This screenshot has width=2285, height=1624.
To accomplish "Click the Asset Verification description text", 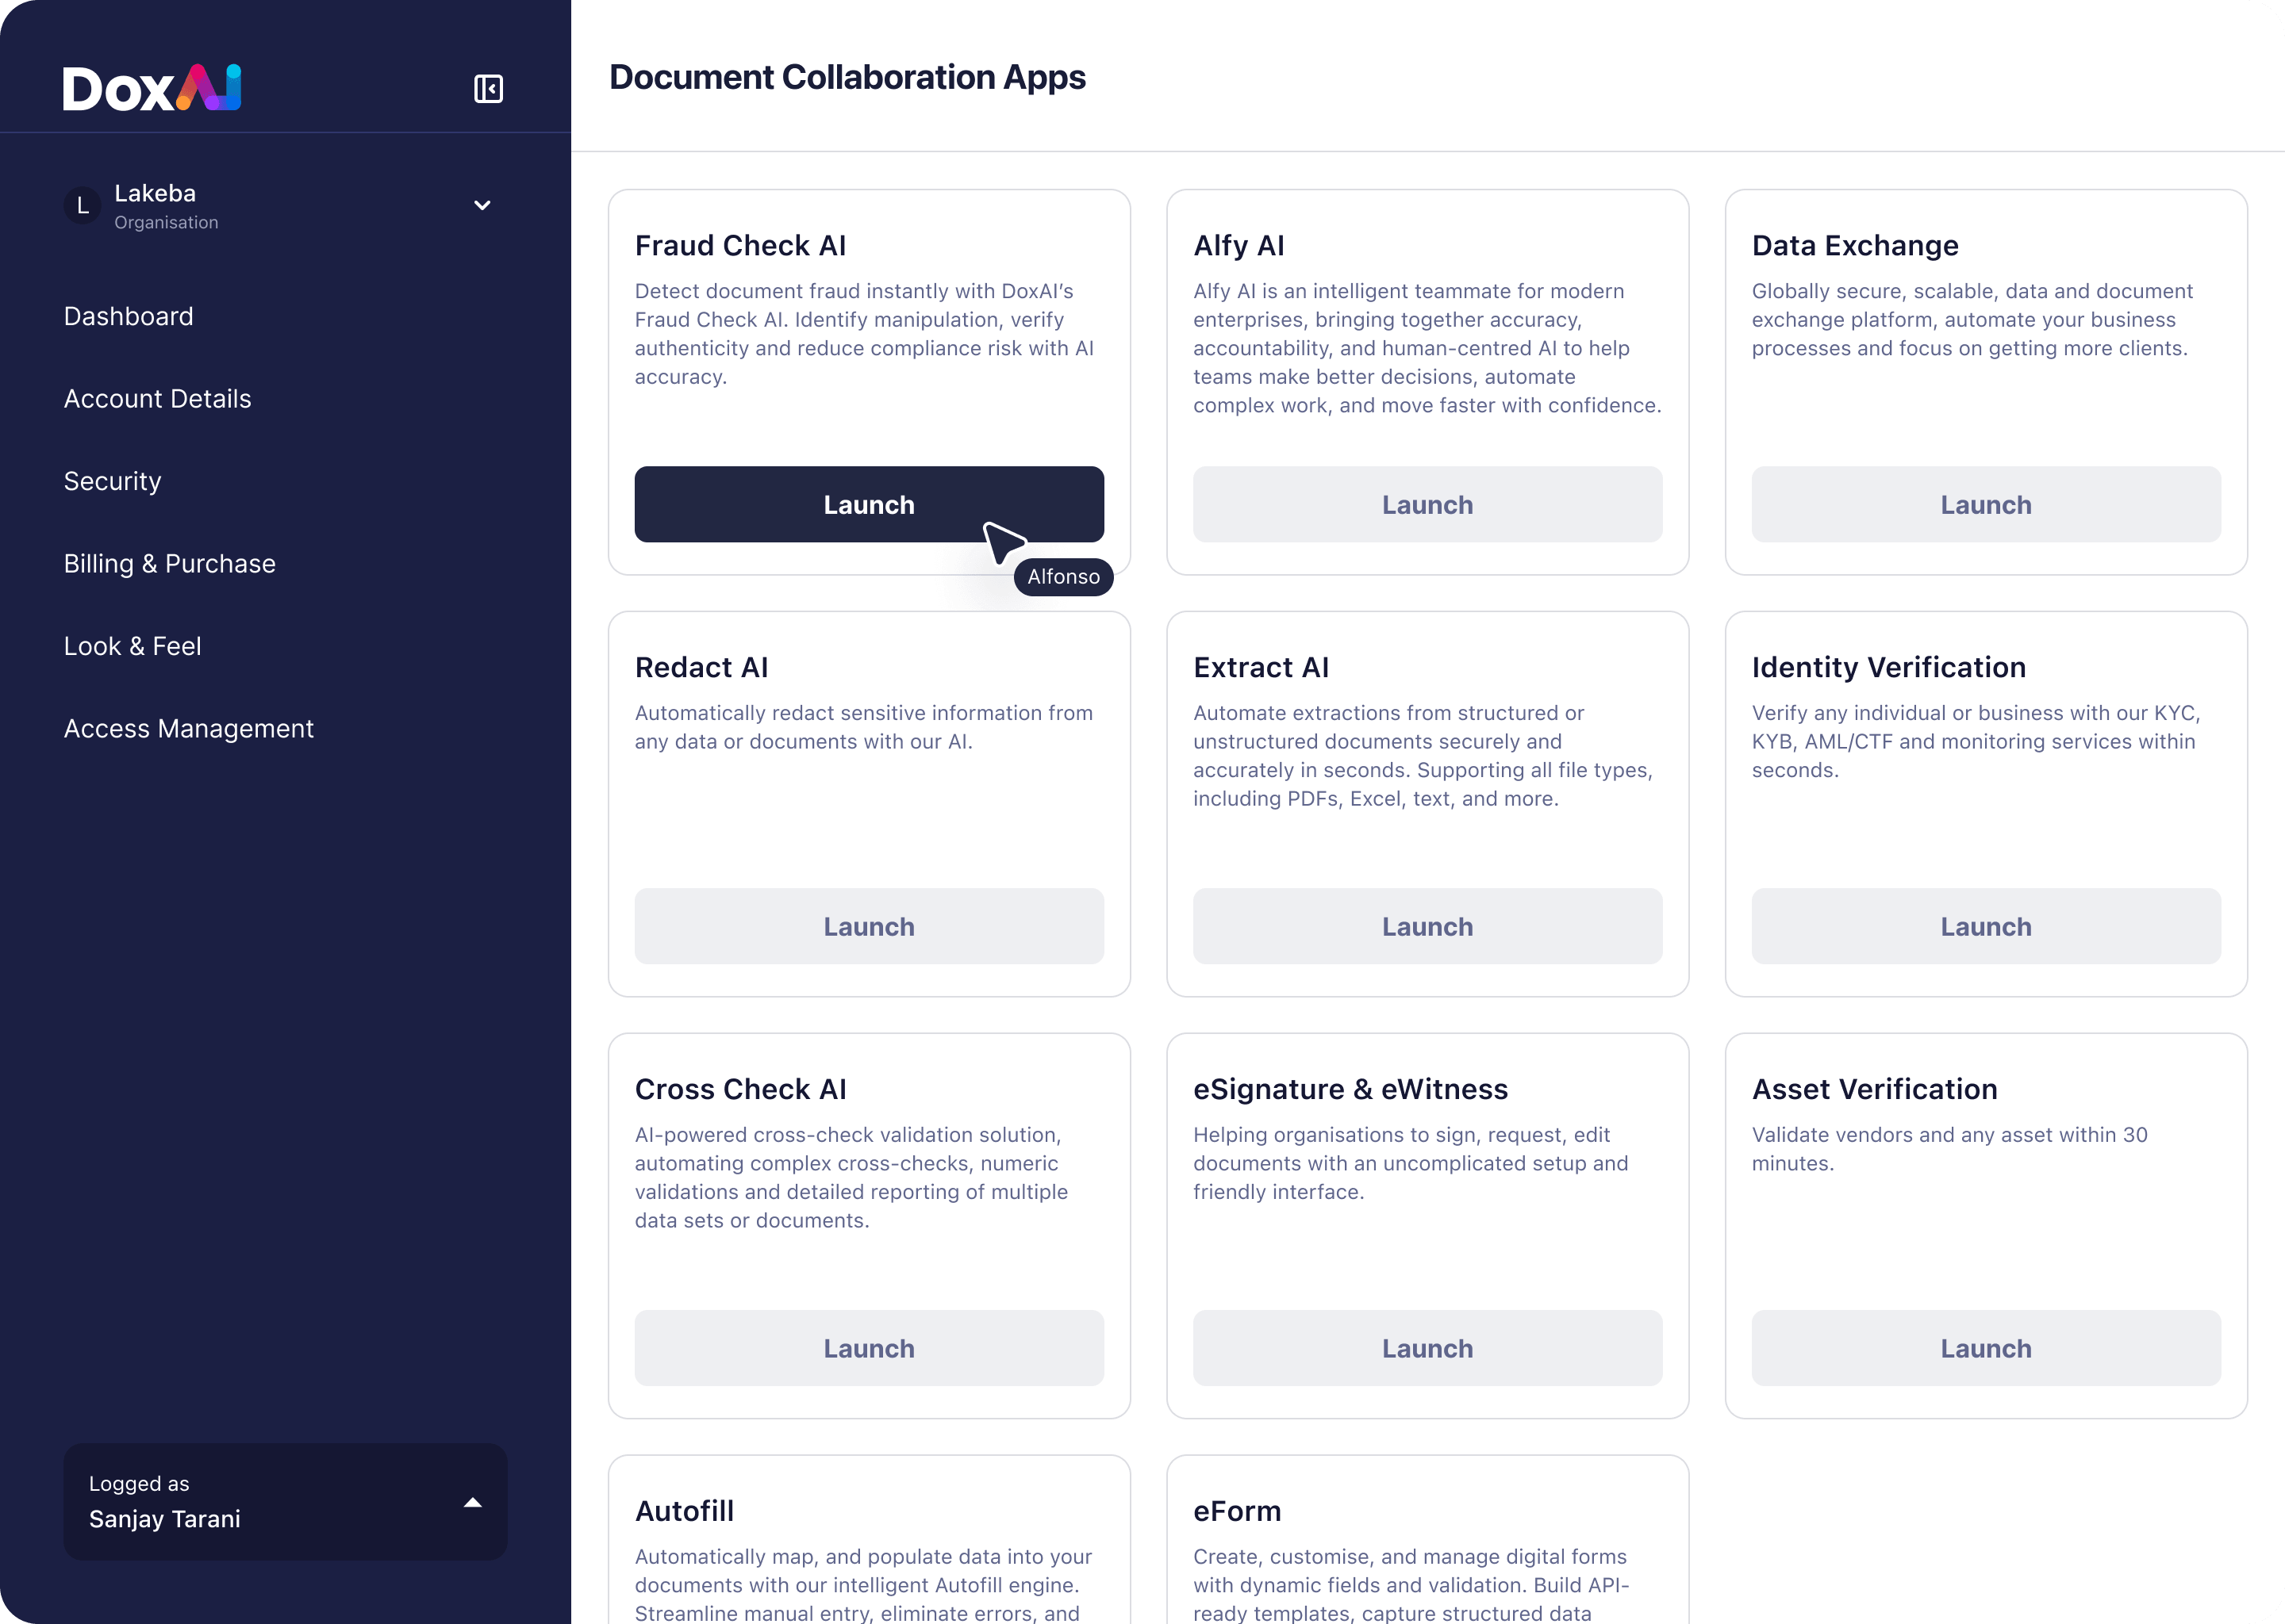I will click(1949, 1149).
